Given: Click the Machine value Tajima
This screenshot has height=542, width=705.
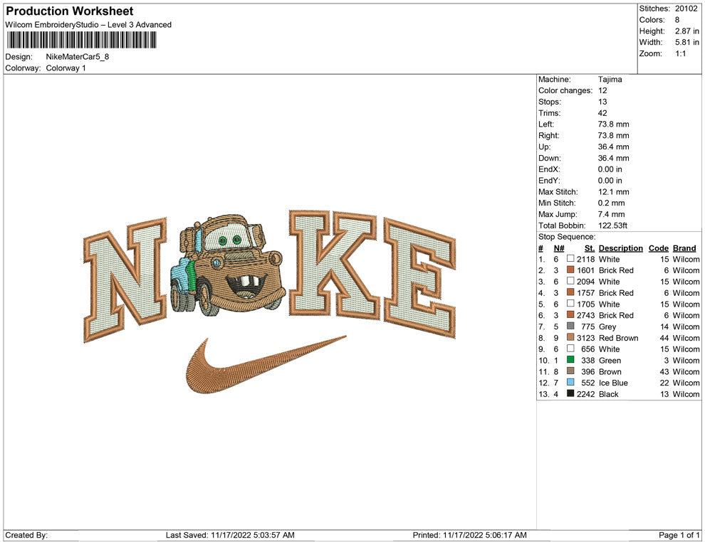Looking at the screenshot, I should [610, 79].
